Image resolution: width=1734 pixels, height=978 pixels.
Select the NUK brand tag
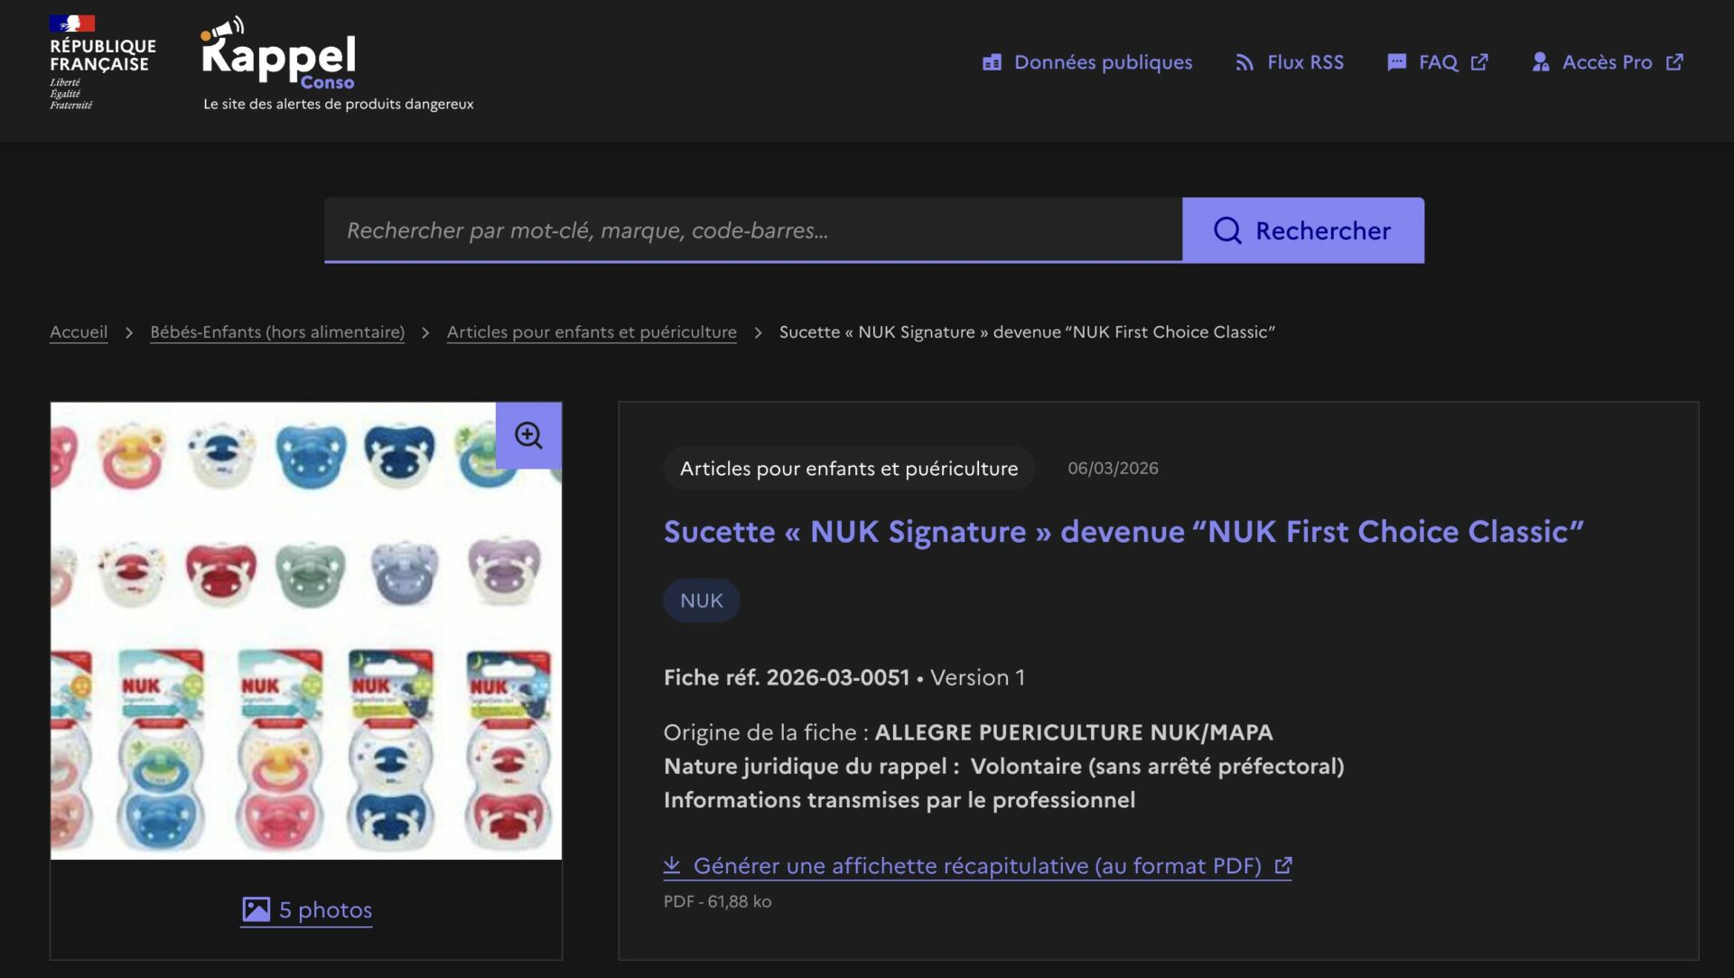point(702,600)
